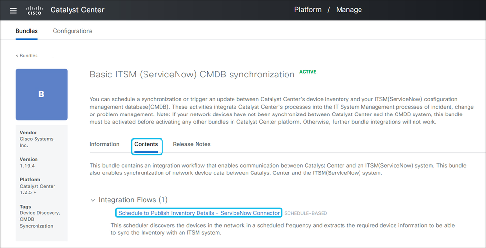Image resolution: width=486 pixels, height=248 pixels.
Task: Collapse the Integration Flows section chevron
Action: 93,200
